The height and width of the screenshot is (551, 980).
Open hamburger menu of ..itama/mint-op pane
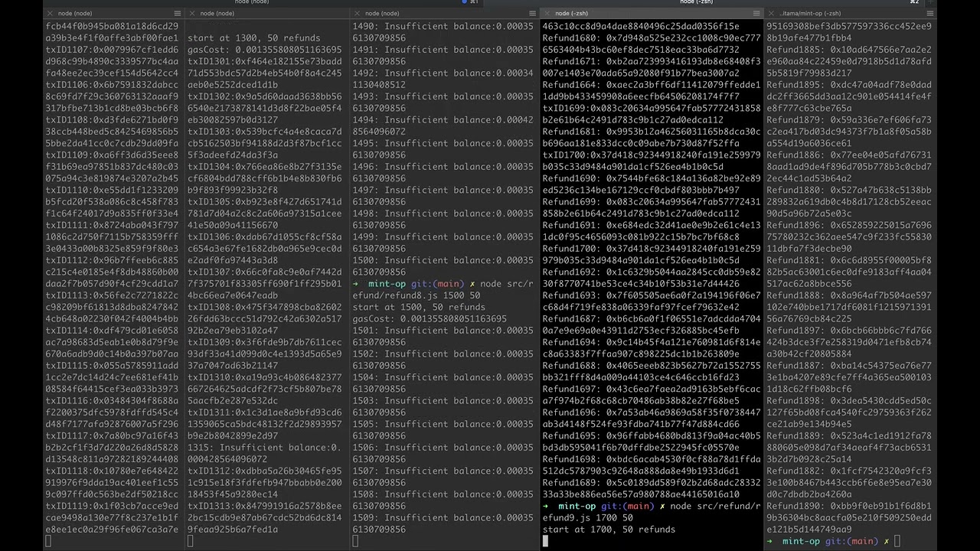pyautogui.click(x=929, y=13)
